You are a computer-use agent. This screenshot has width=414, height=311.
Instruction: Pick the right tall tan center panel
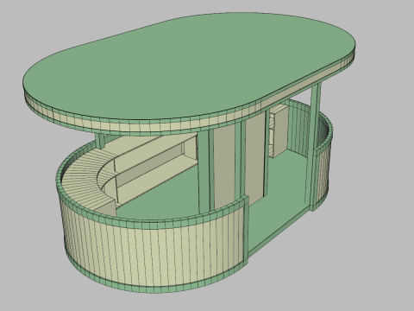tap(254, 157)
